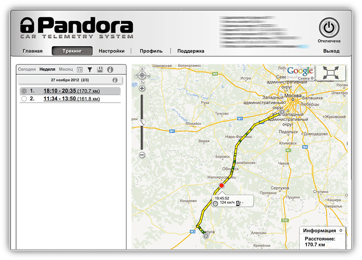362x260 pixels.
Task: Click the Отключена status label
Action: pos(329,41)
